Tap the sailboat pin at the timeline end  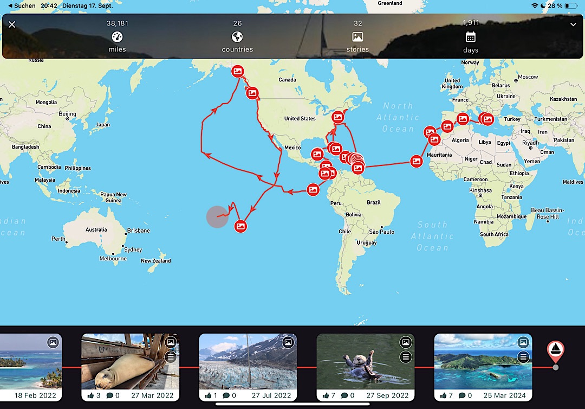point(555,350)
